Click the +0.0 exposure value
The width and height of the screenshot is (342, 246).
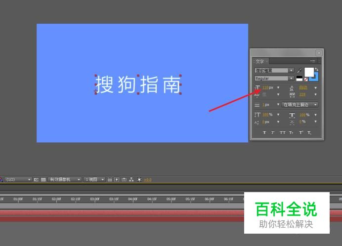tap(148, 180)
